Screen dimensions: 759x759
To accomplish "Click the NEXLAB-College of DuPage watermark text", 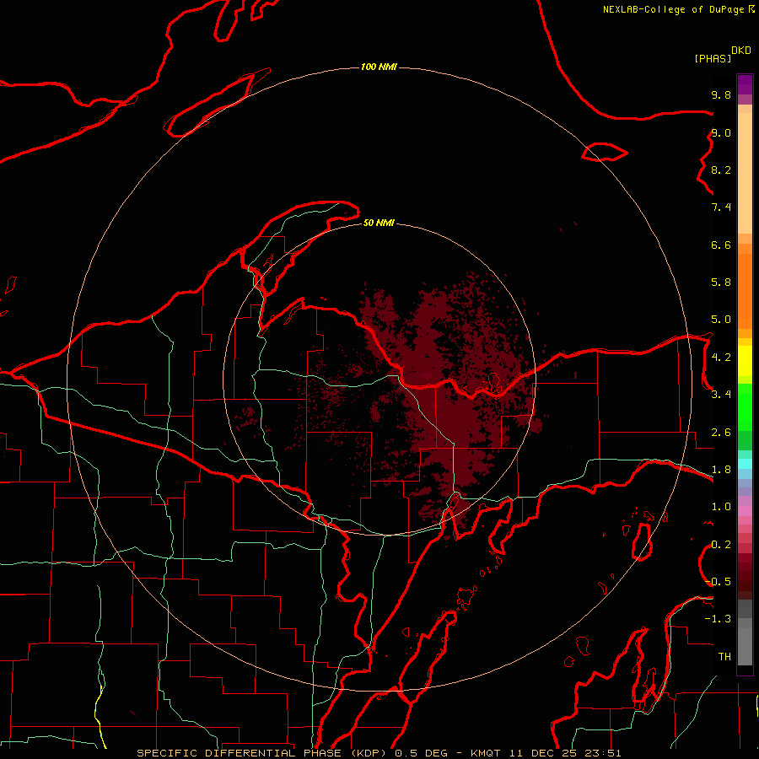I will pyautogui.click(x=673, y=9).
